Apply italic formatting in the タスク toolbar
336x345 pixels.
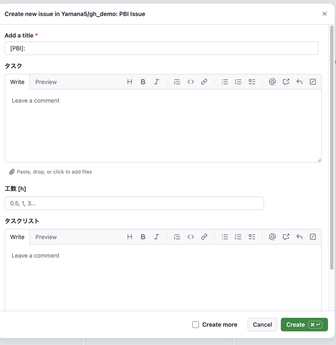click(156, 82)
